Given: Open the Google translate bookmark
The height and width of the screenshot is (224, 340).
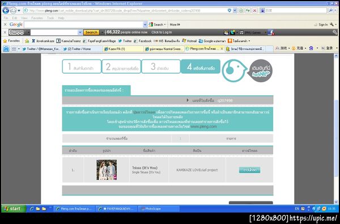Looking at the screenshot, I should tap(212, 41).
